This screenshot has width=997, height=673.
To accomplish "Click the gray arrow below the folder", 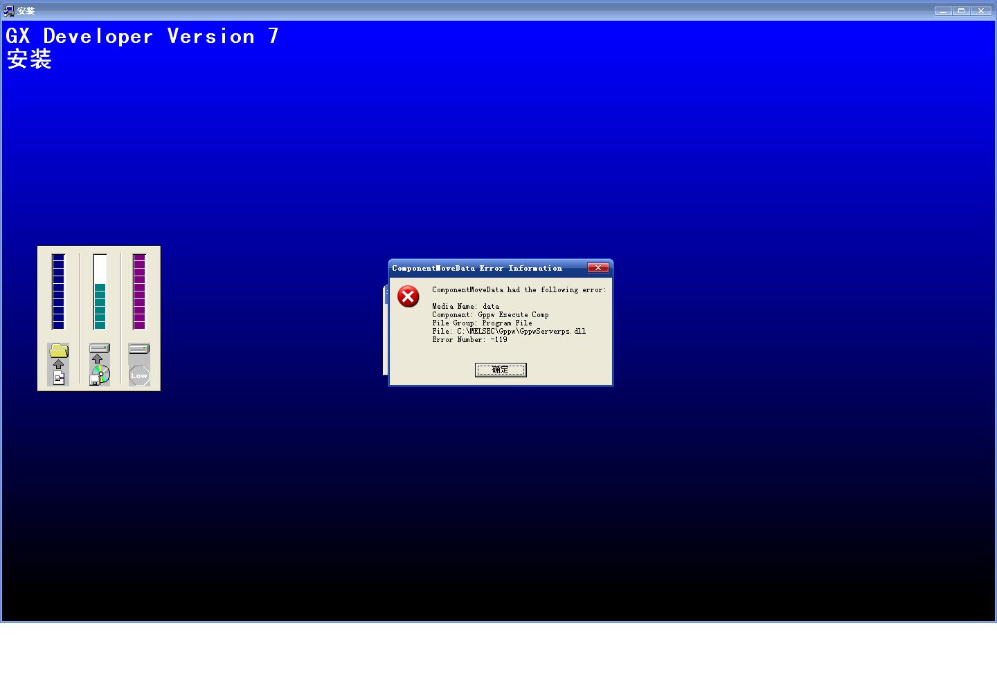I will pyautogui.click(x=59, y=364).
